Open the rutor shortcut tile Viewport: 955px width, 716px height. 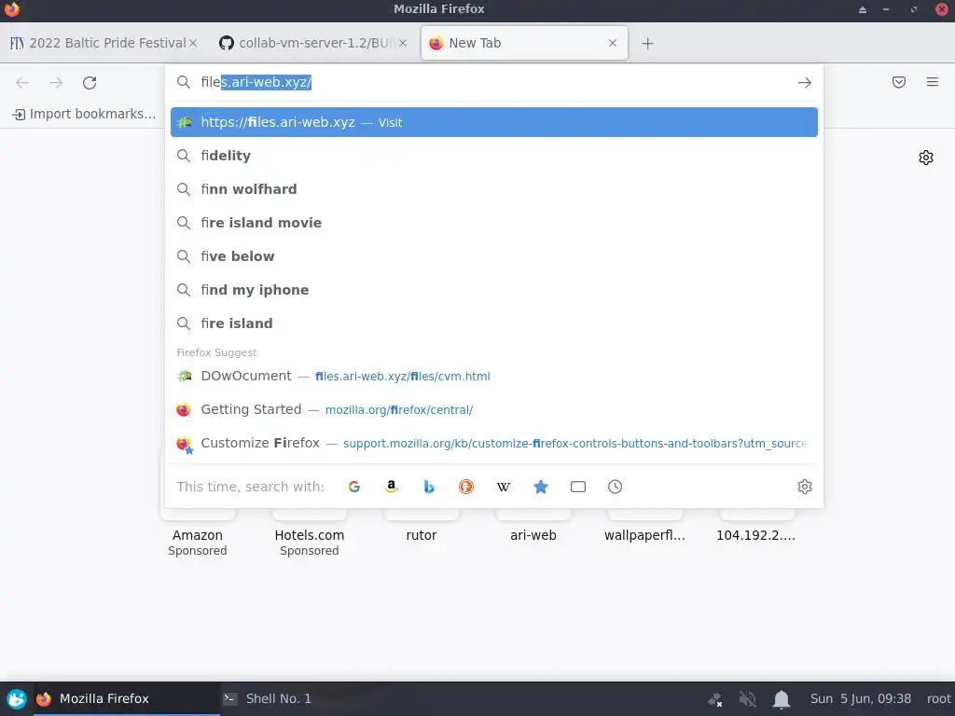point(422,535)
